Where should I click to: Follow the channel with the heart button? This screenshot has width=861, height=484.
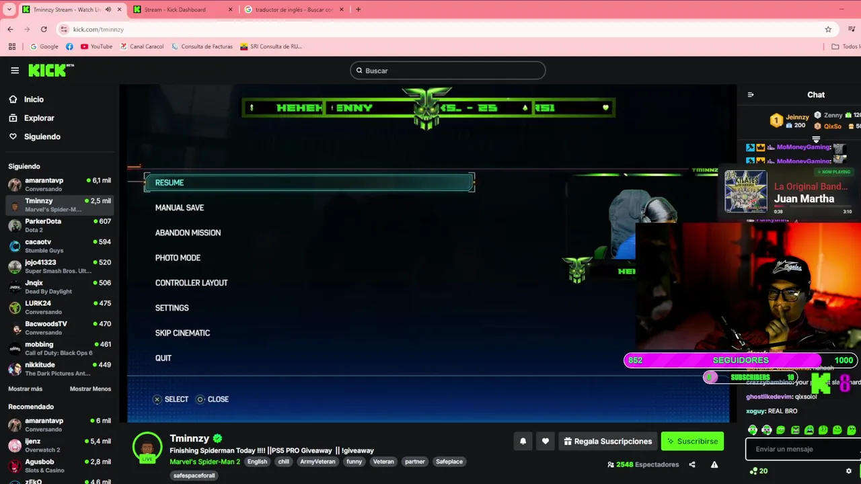coord(546,442)
